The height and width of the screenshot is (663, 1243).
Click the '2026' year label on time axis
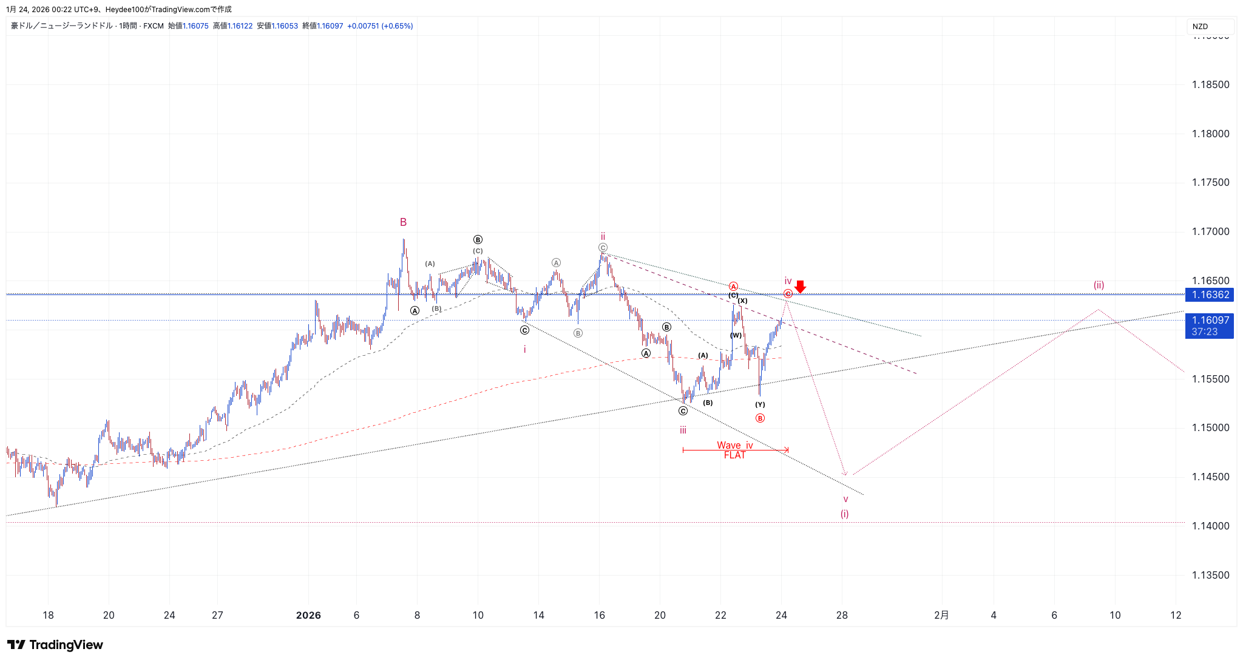click(308, 615)
